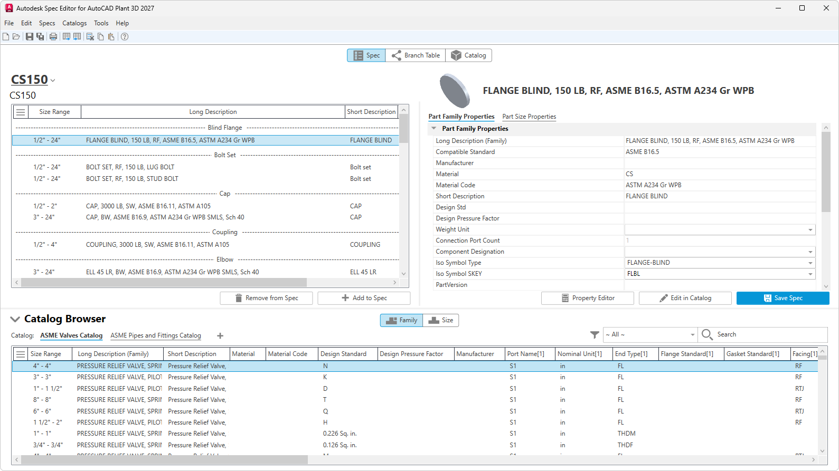This screenshot has width=839, height=471.
Task: Select the Part Family Properties tab
Action: tap(461, 117)
